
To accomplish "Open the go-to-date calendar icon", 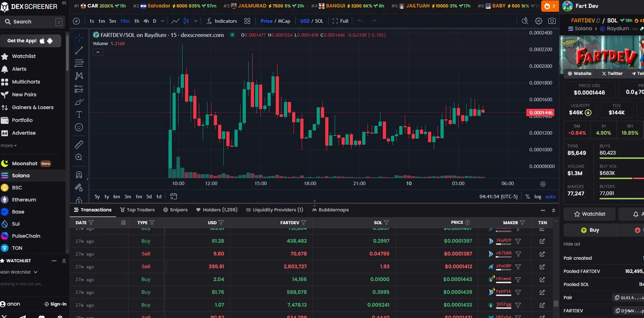I will click(x=174, y=196).
